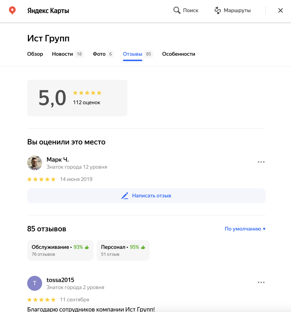Open the Поиск magnifier search icon
Viewport: 291px width, 312px height.
(x=177, y=10)
